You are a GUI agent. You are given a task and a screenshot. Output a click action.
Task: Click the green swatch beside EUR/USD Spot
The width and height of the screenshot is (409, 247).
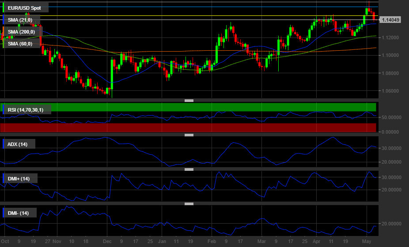pyautogui.click(x=4, y=8)
